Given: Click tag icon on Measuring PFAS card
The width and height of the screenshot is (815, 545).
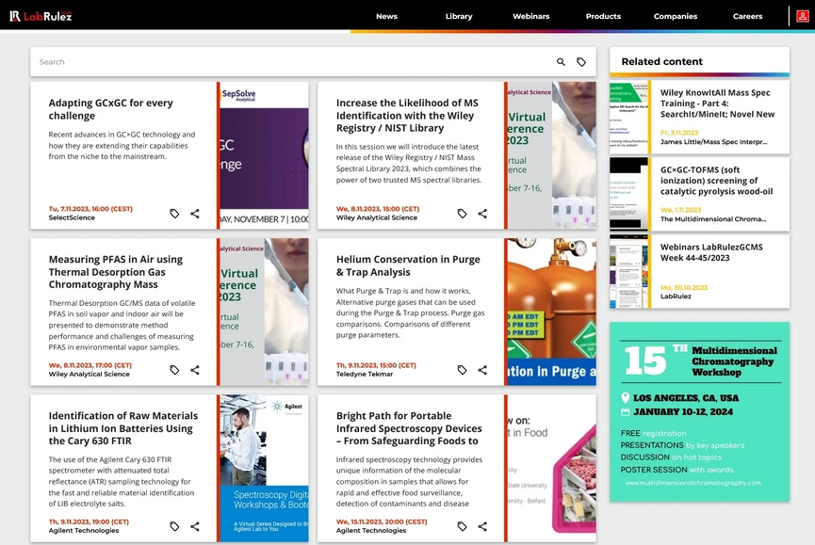Looking at the screenshot, I should 174,370.
